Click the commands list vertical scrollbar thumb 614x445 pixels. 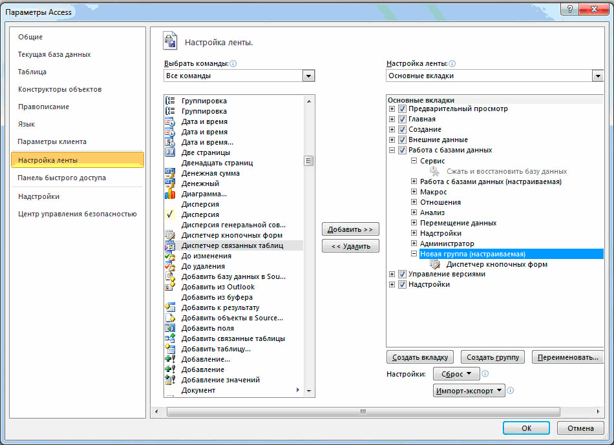click(x=308, y=161)
